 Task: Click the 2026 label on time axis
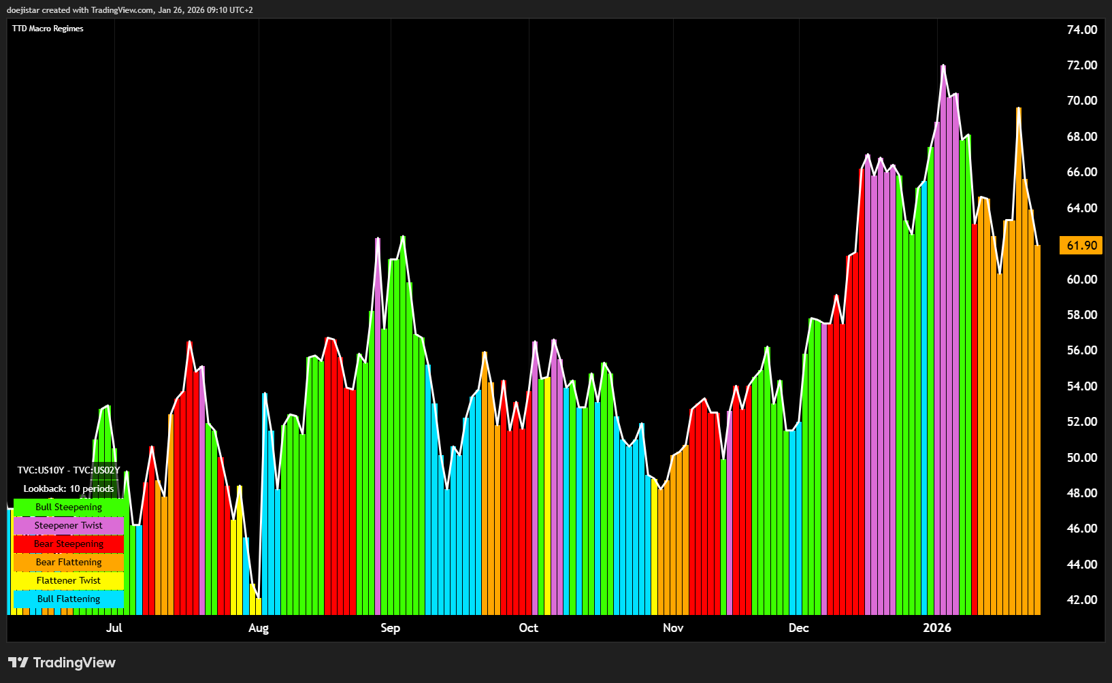tap(936, 628)
